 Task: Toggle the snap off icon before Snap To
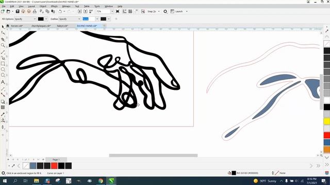143,11
